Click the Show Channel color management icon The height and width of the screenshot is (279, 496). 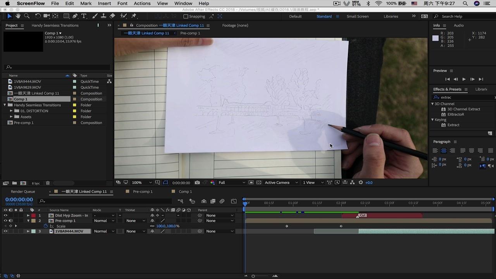[212, 183]
